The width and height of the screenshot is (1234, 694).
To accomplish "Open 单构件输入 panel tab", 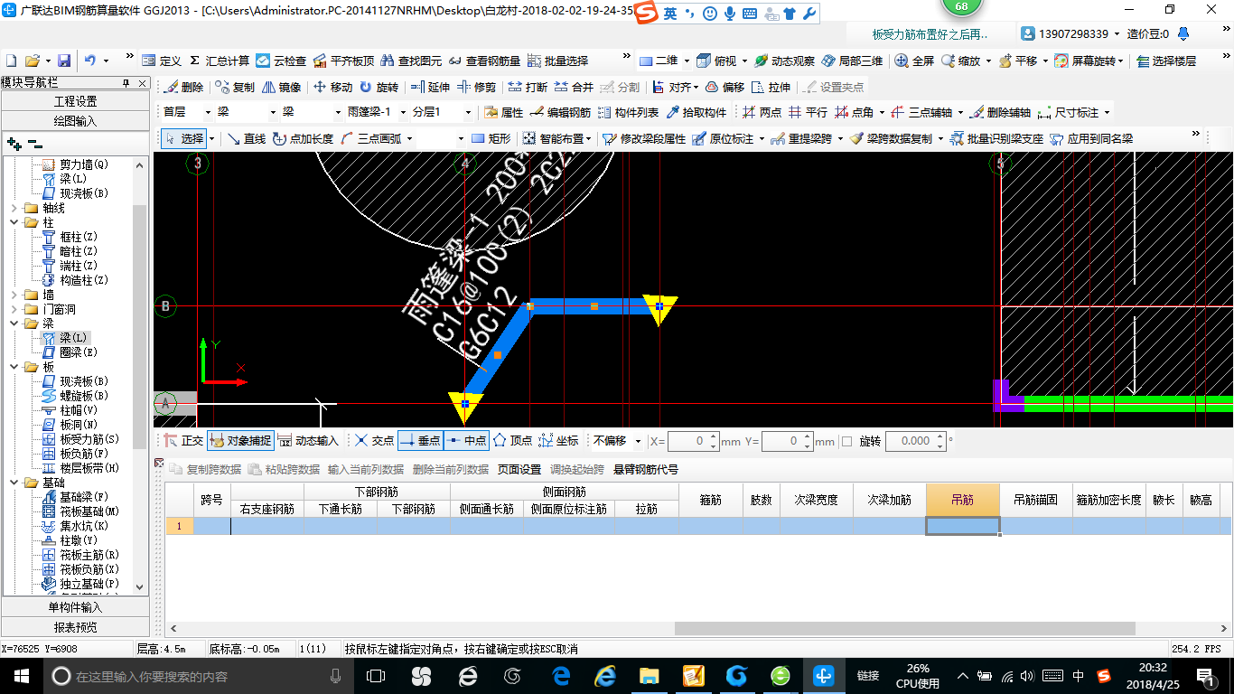I will [75, 607].
